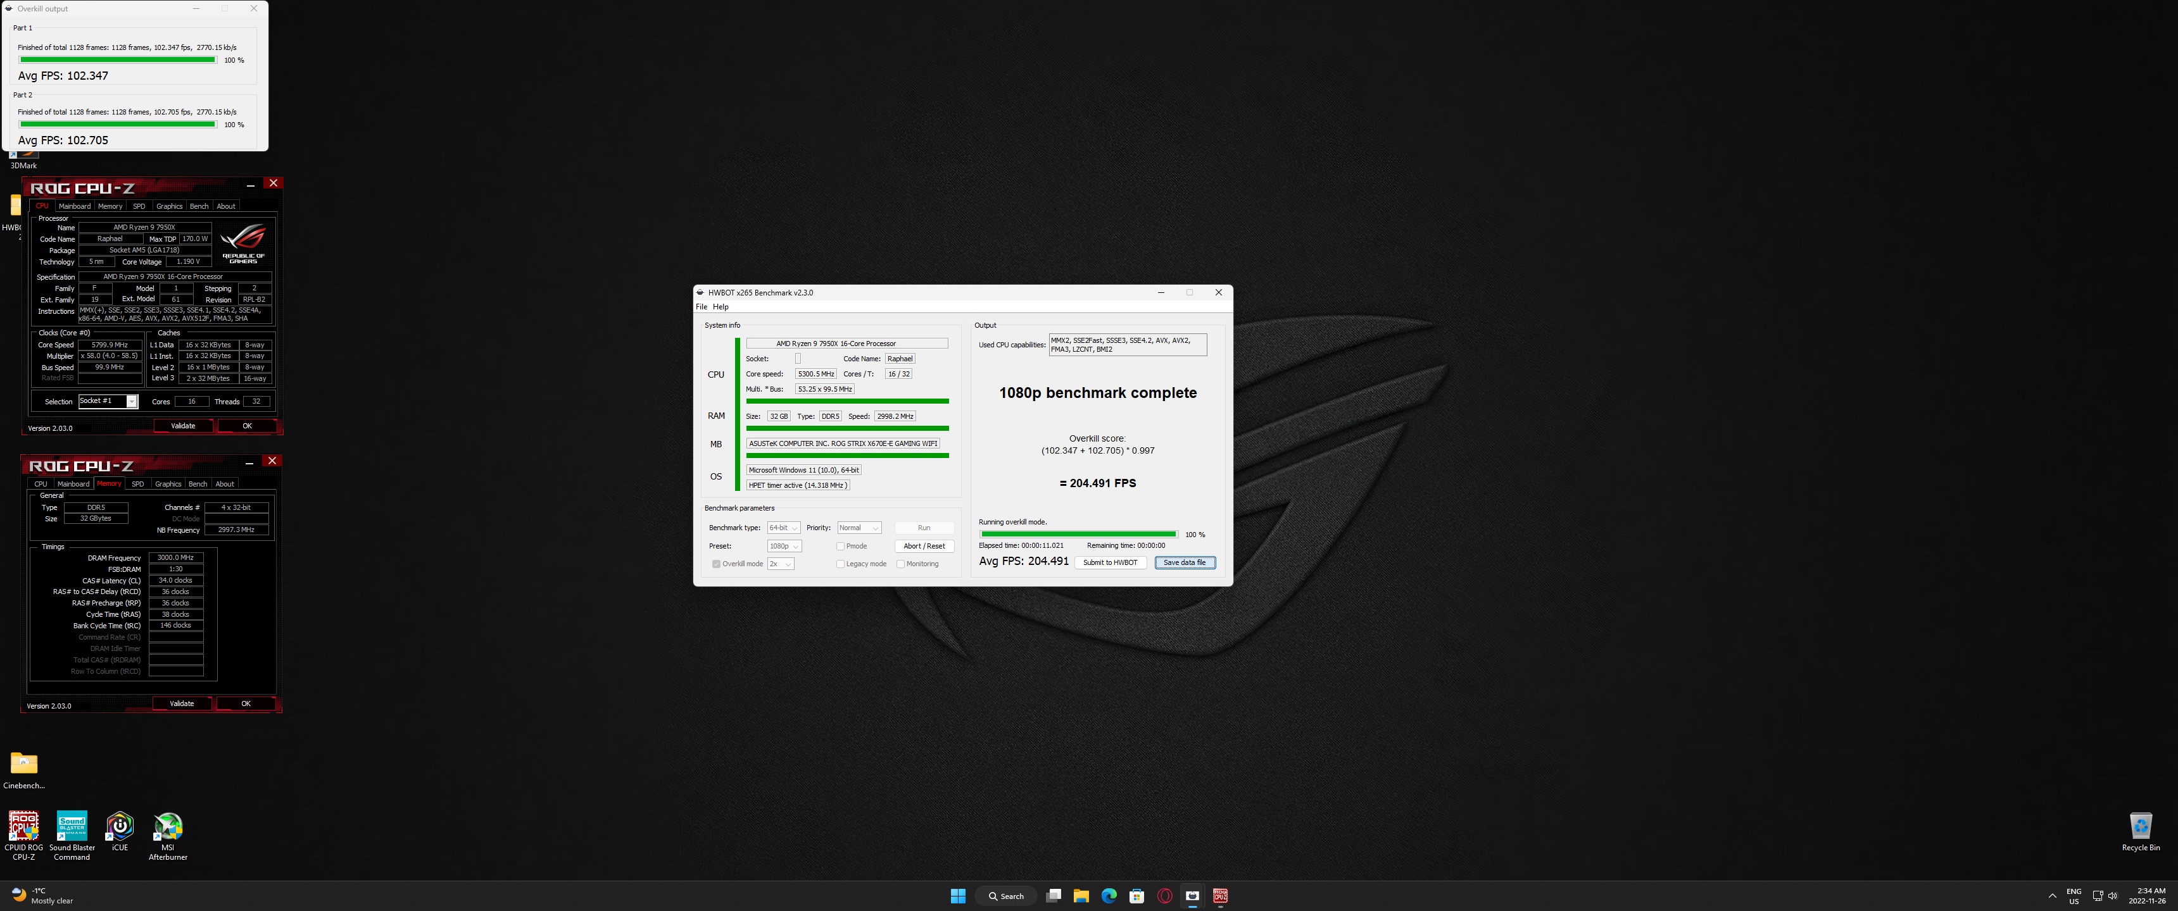
Task: Click the Republic of Gamers logo in CPU-Z
Action: point(244,244)
